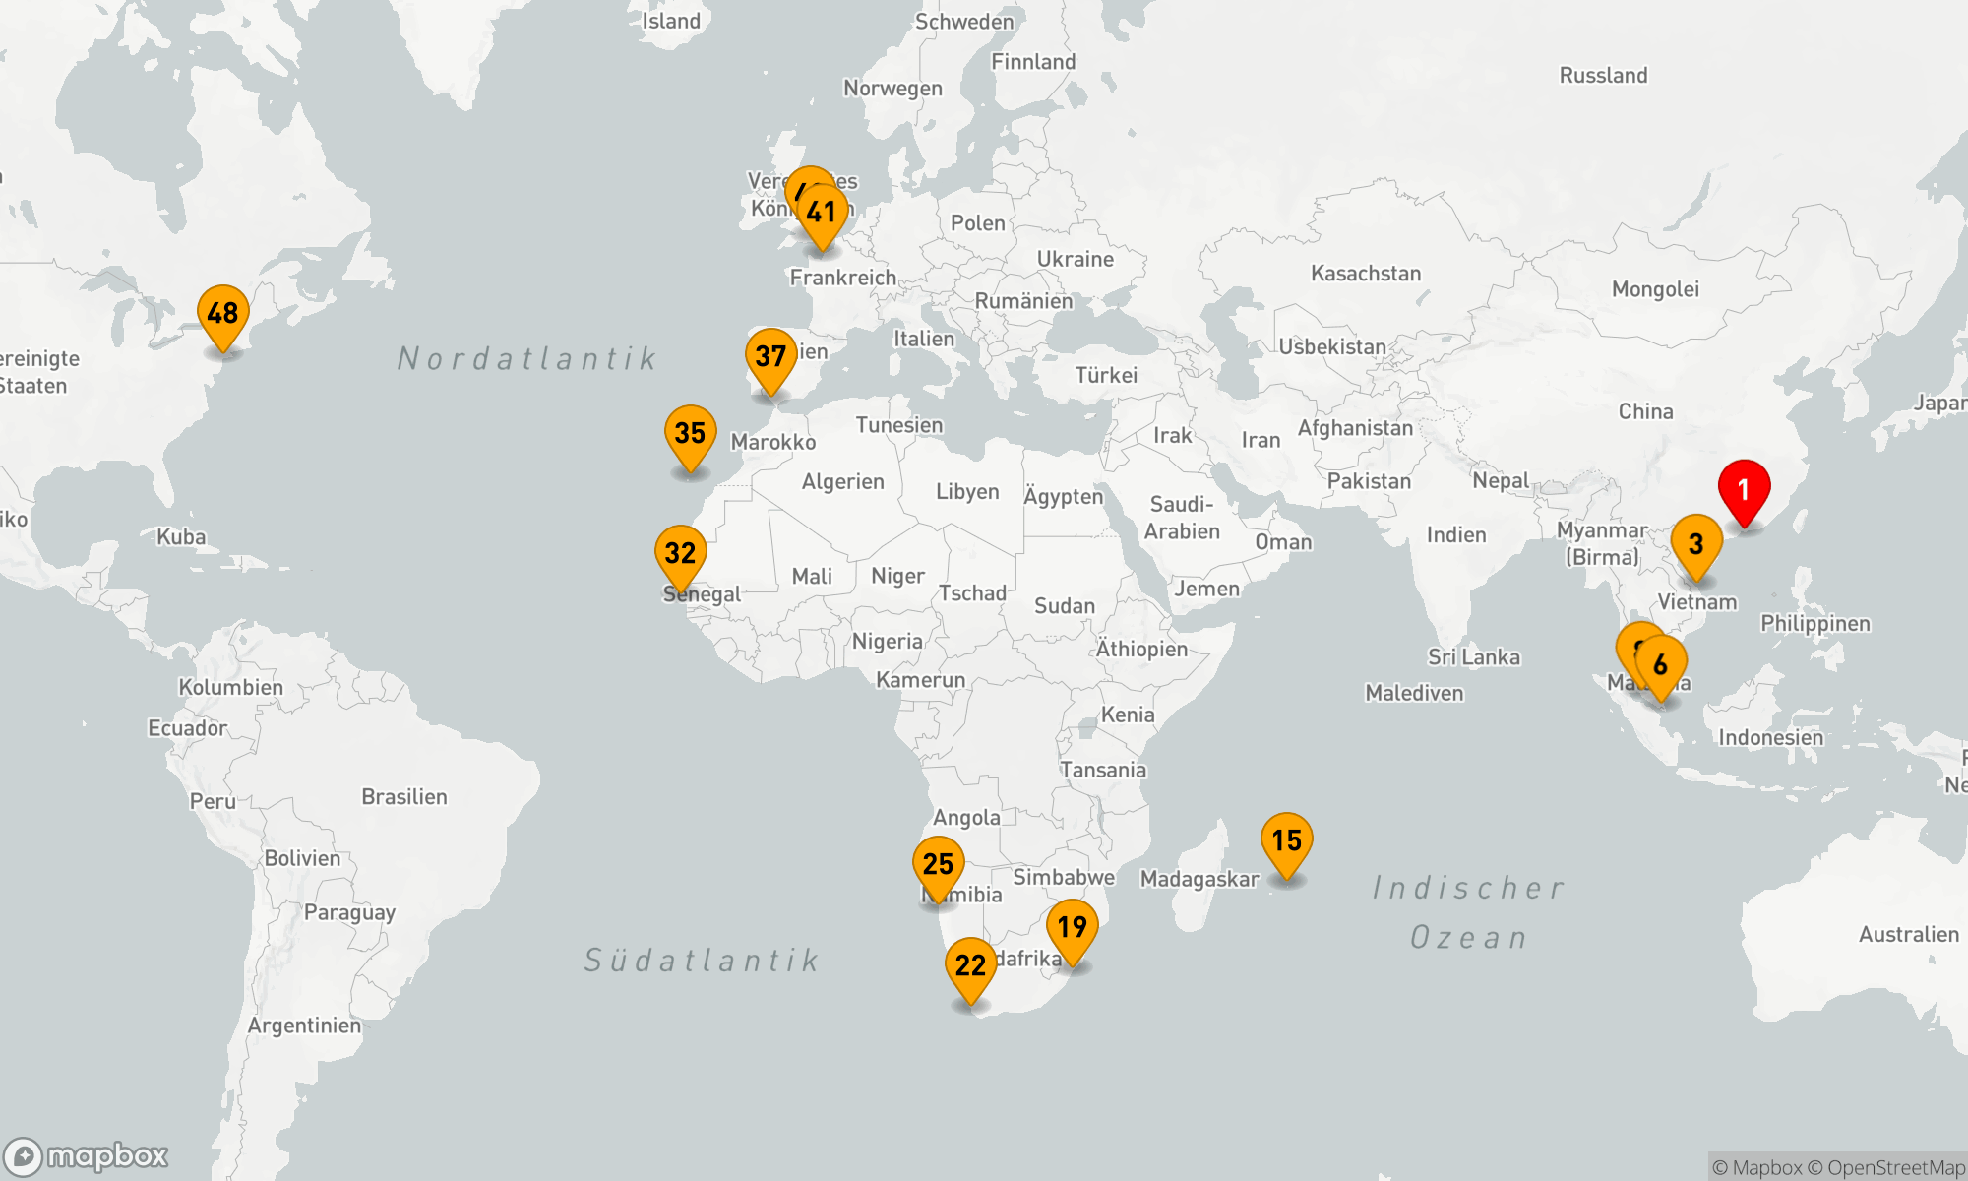The width and height of the screenshot is (1968, 1181).
Task: Click marker 6 near Malaysia
Action: [1661, 664]
